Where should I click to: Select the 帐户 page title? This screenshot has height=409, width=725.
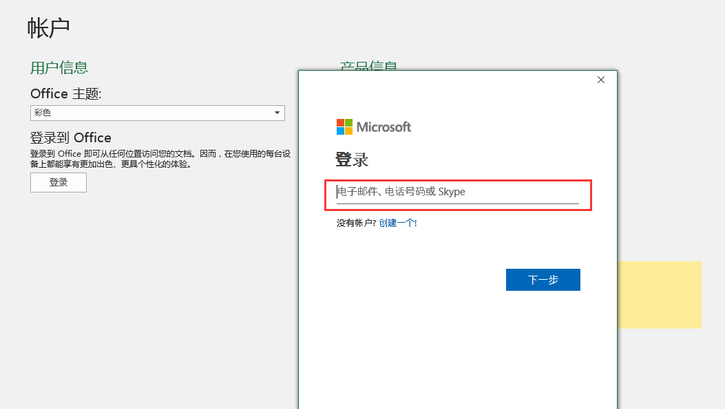49,28
